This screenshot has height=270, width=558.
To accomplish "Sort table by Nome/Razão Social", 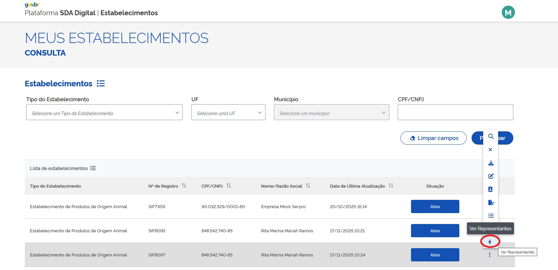I will [308, 186].
